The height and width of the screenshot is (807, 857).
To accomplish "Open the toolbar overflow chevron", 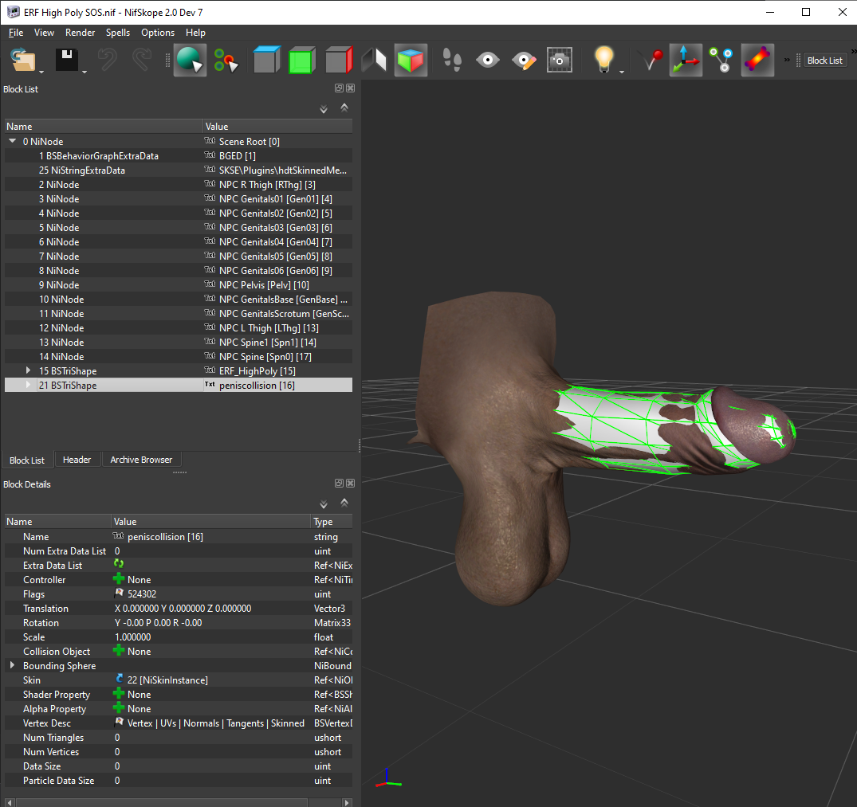I will pyautogui.click(x=787, y=60).
